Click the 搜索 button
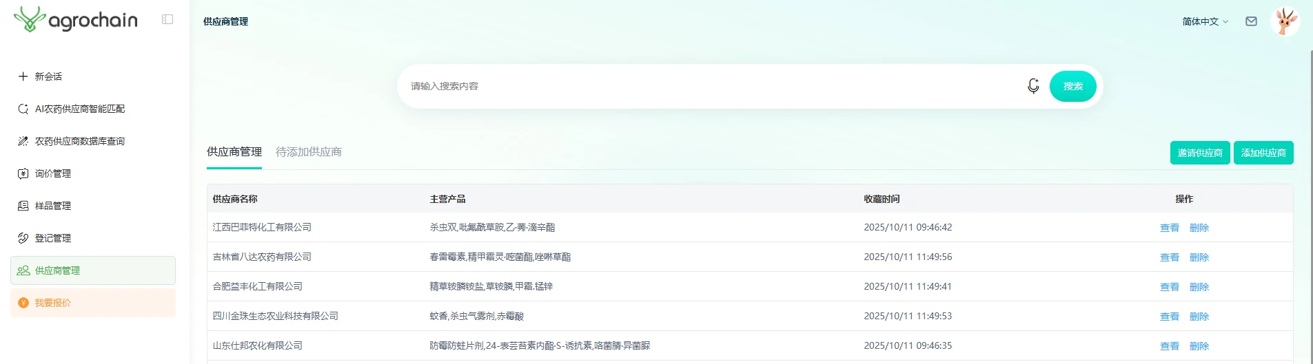 [1073, 86]
